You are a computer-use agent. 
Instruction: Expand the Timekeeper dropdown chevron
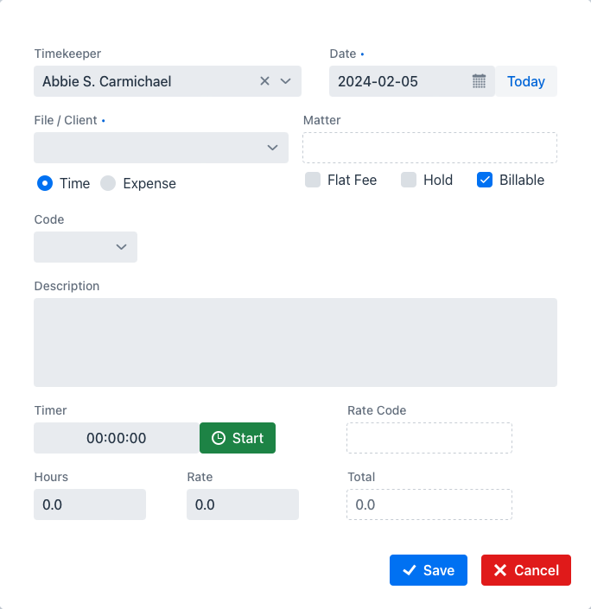tap(286, 81)
